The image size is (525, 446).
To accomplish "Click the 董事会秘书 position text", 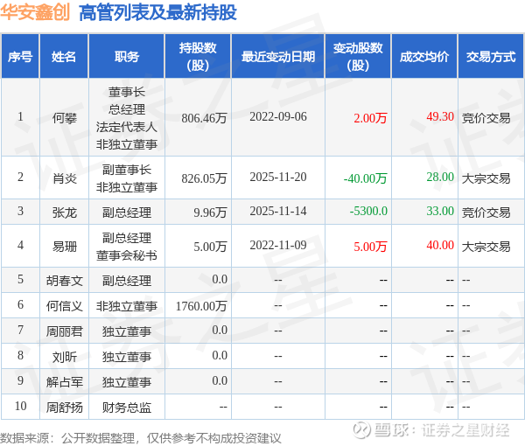I will pyautogui.click(x=127, y=255).
